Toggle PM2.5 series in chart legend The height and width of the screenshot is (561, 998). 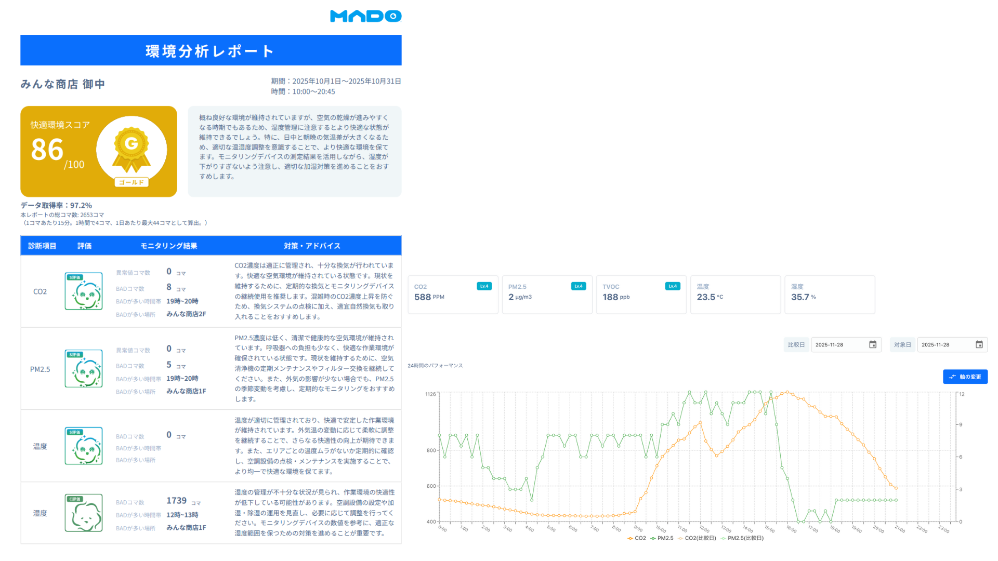click(x=662, y=539)
